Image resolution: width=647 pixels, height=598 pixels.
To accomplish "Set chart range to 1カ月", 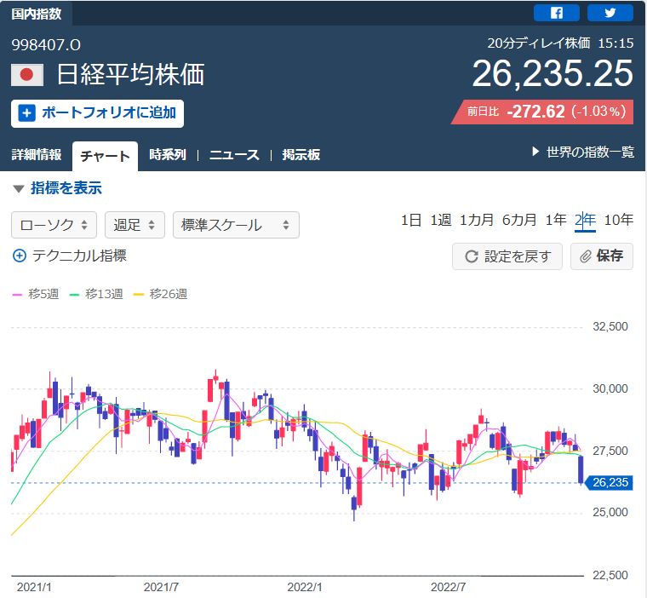I will (x=477, y=220).
